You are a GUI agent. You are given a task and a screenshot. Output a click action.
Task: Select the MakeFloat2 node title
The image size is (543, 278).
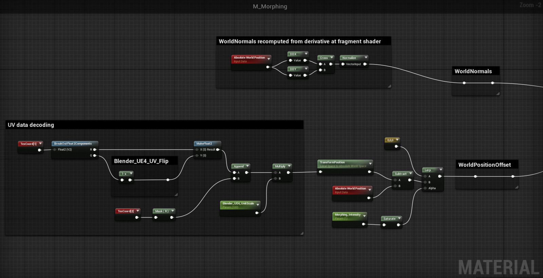click(x=204, y=143)
